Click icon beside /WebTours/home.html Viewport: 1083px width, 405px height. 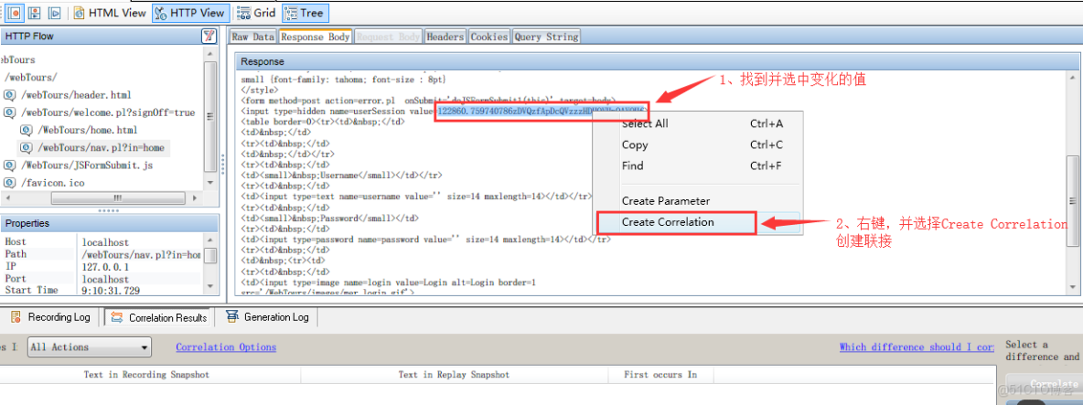pyautogui.click(x=27, y=130)
